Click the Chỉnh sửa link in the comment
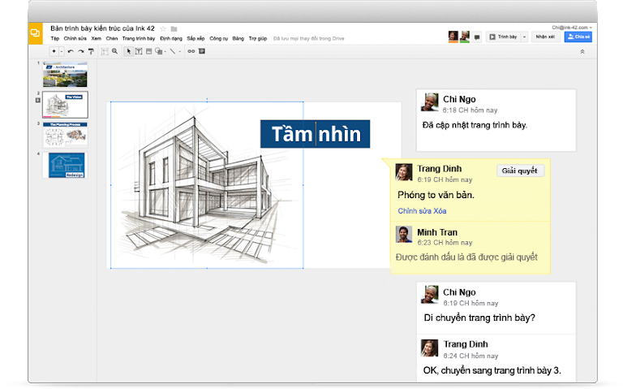623x389 pixels. (x=414, y=211)
